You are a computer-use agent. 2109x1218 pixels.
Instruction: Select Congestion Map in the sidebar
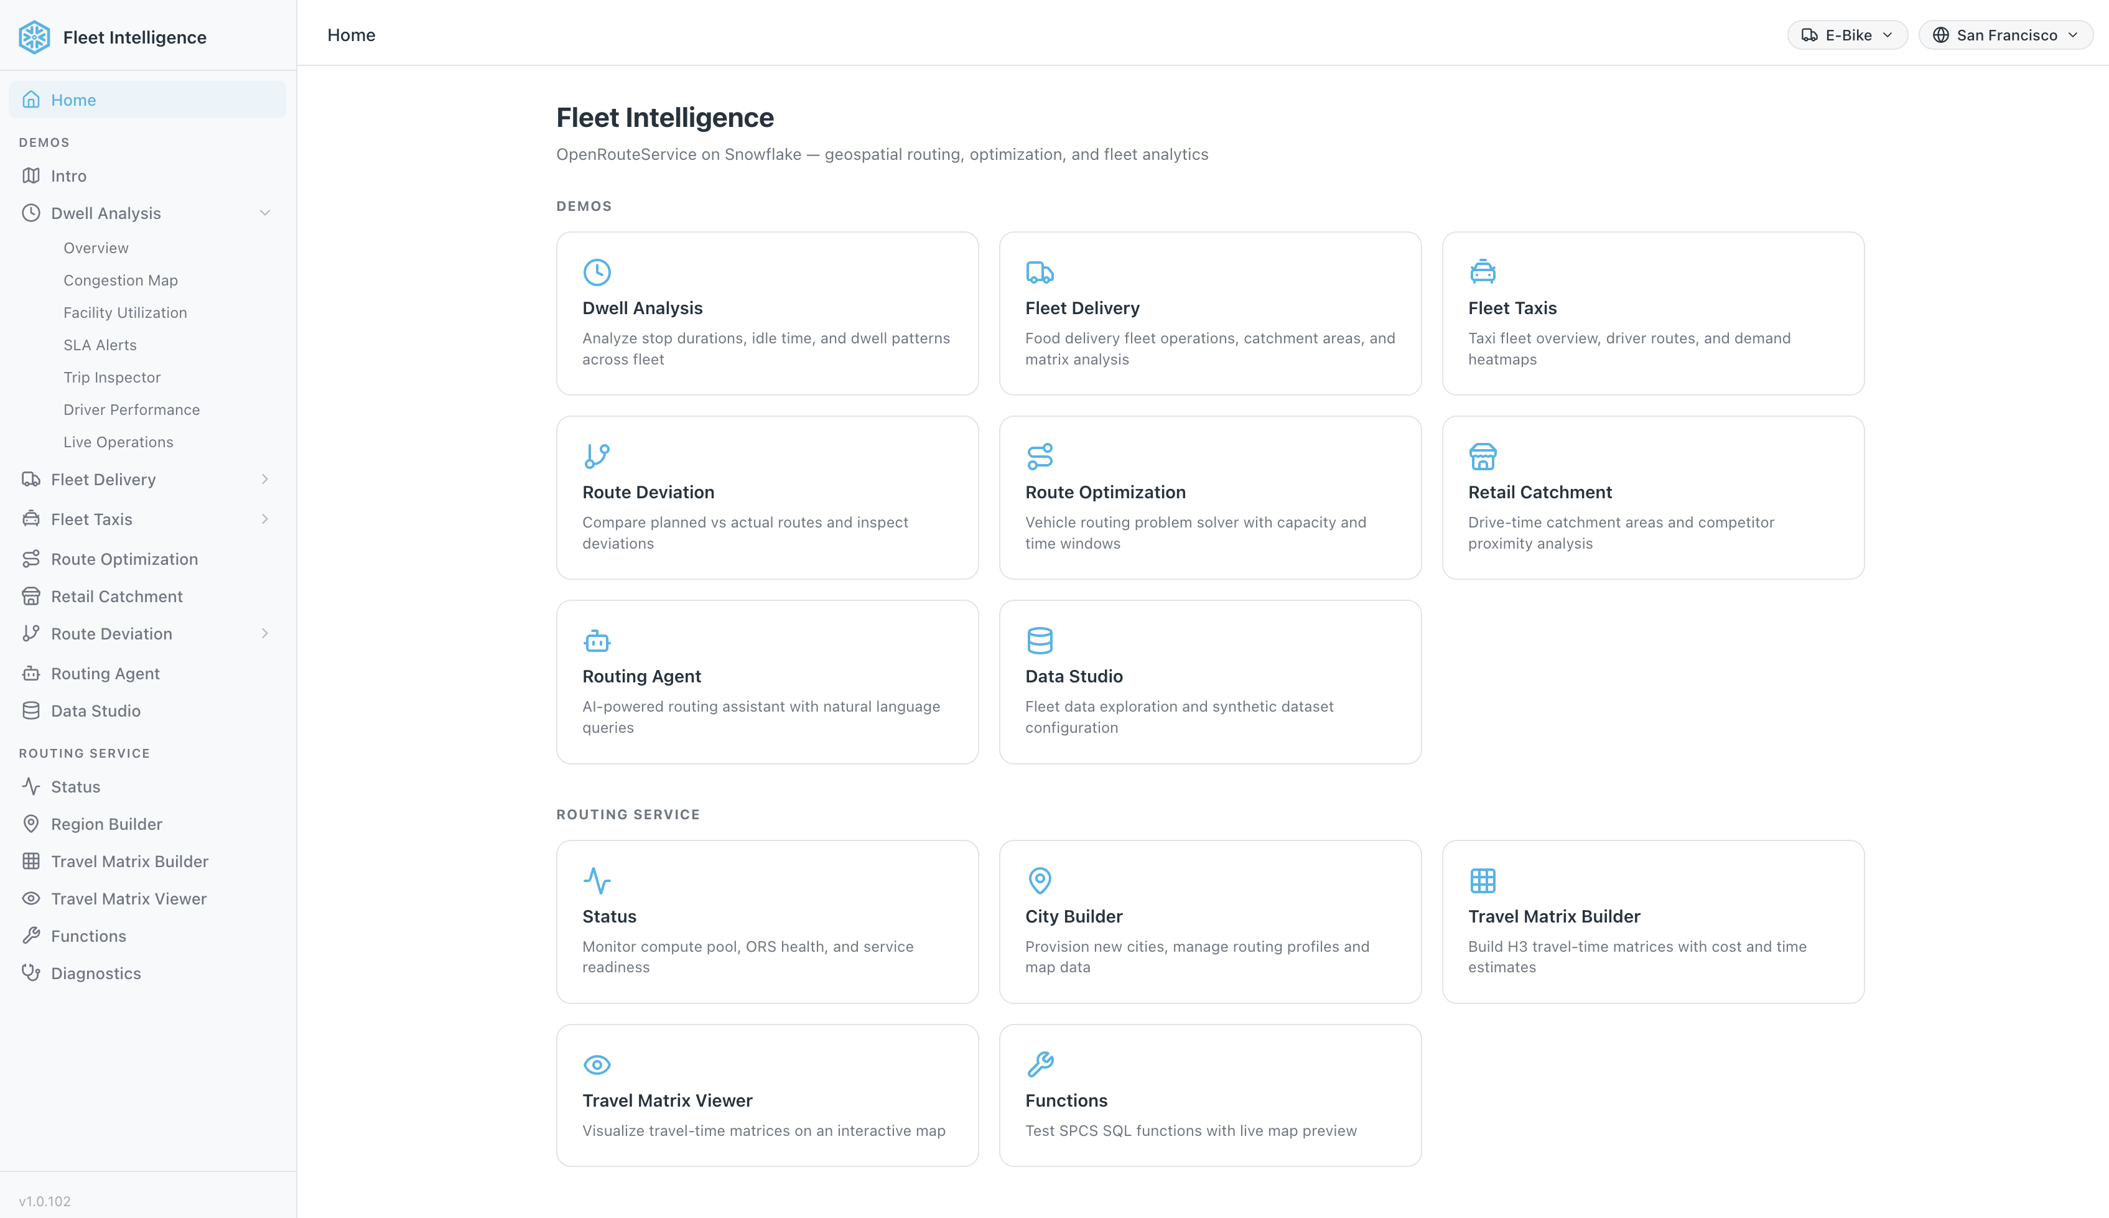121,281
